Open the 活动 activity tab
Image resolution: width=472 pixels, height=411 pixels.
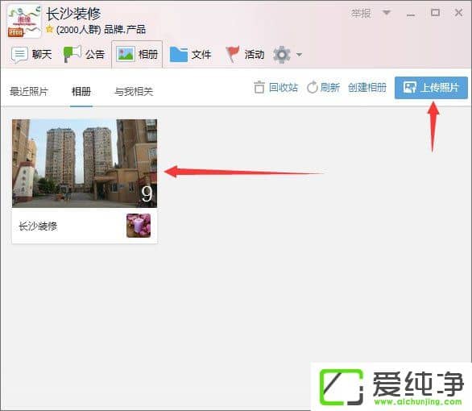coord(245,55)
